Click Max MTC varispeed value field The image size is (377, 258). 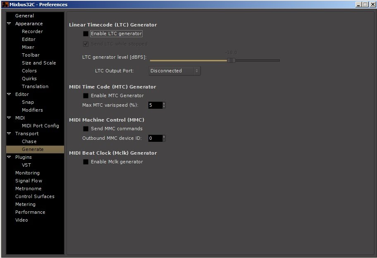pos(155,105)
